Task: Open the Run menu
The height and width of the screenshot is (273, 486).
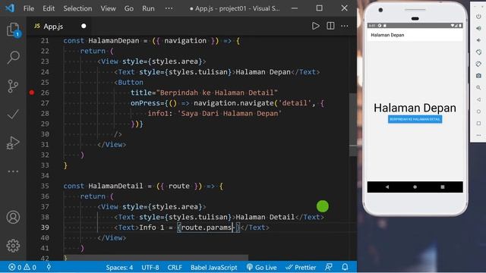Action: (148, 8)
